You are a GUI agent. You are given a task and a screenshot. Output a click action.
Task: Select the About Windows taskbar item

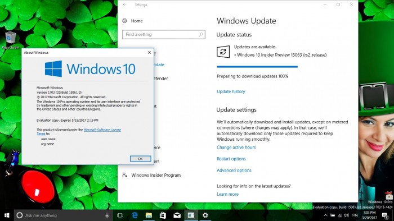(x=191, y=215)
